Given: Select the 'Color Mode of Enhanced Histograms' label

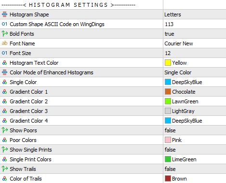Looking at the screenshot, I should 52,72.
